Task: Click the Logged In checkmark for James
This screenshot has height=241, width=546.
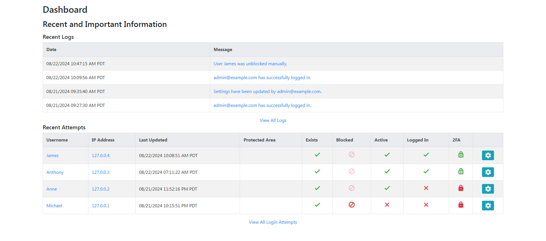Action: click(426, 155)
